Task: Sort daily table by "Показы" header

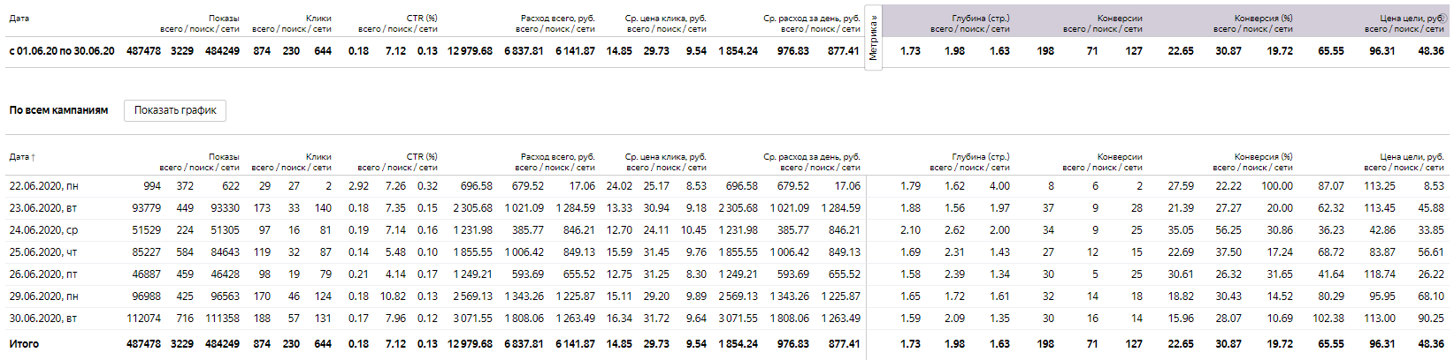Action: pyautogui.click(x=224, y=157)
